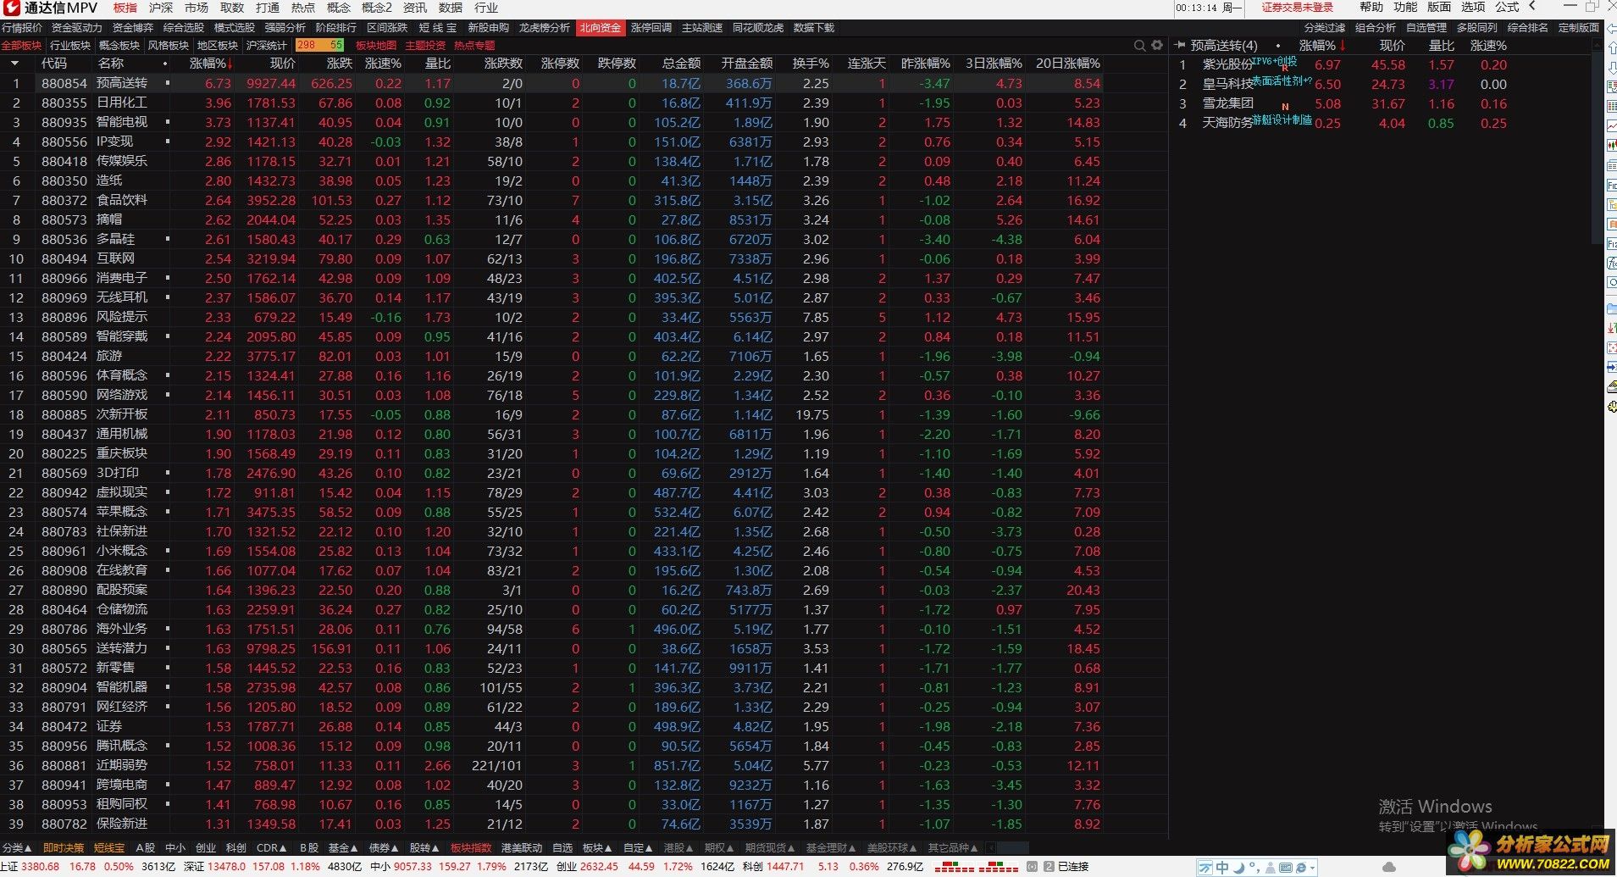Screen dimensions: 1617x877
Task: Expand the 板块▲ bottom menu
Action: point(597,847)
